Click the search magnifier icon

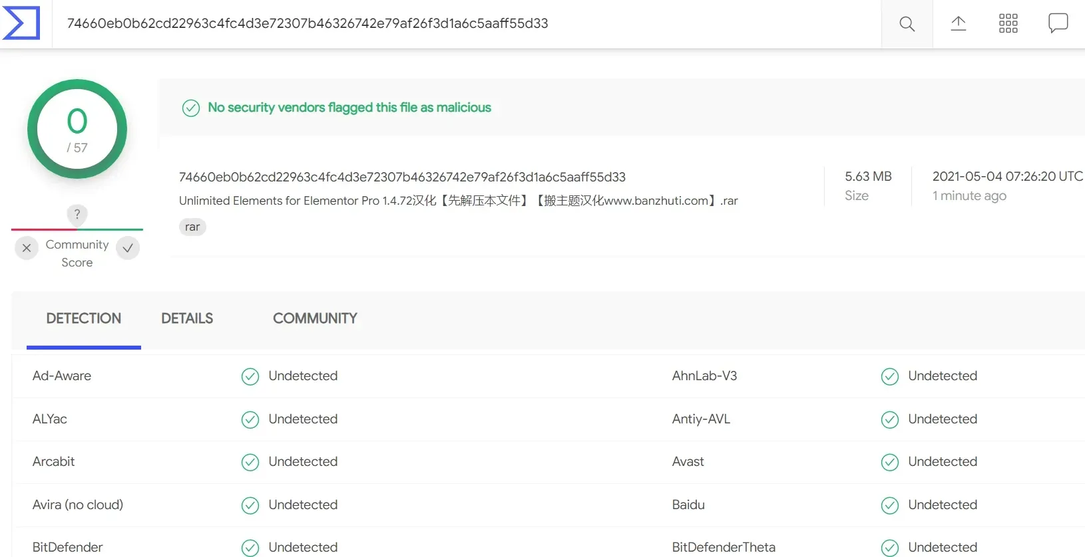click(x=907, y=24)
